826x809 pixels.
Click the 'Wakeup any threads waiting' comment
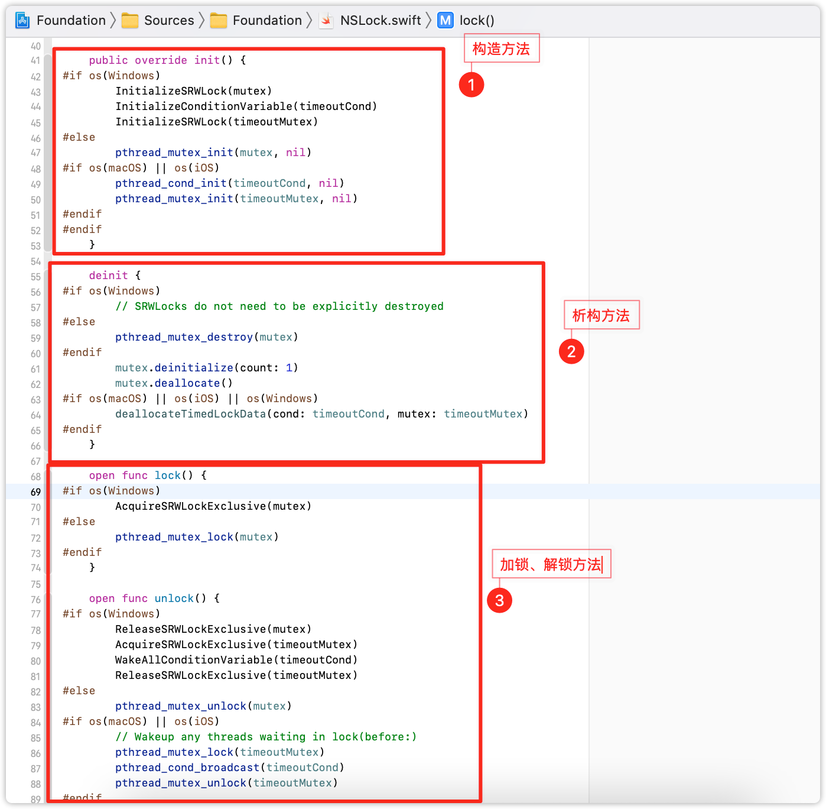pos(266,737)
